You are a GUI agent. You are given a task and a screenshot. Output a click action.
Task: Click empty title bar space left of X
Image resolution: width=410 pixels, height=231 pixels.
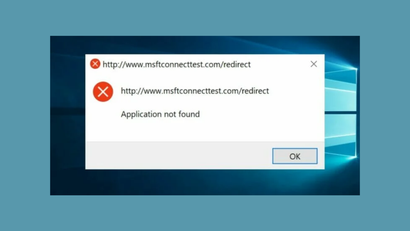[x=279, y=64]
